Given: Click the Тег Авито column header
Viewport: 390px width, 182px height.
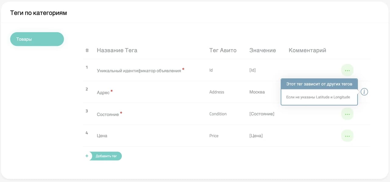Looking at the screenshot, I should [223, 50].
